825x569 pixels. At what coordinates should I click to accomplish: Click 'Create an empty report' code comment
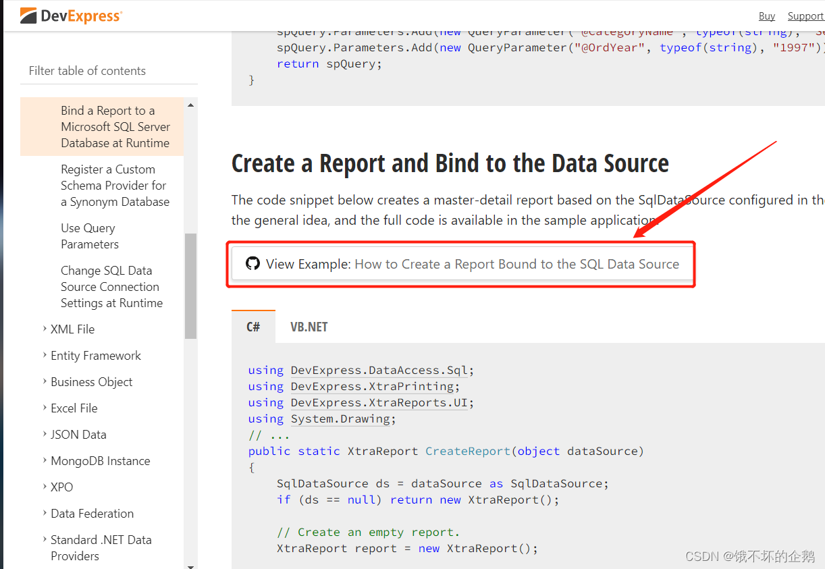(368, 532)
